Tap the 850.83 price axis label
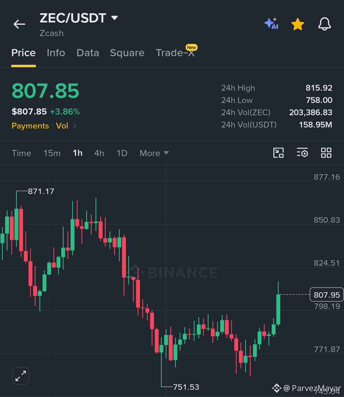Viewport: 344px width, 397px height. pyautogui.click(x=327, y=220)
